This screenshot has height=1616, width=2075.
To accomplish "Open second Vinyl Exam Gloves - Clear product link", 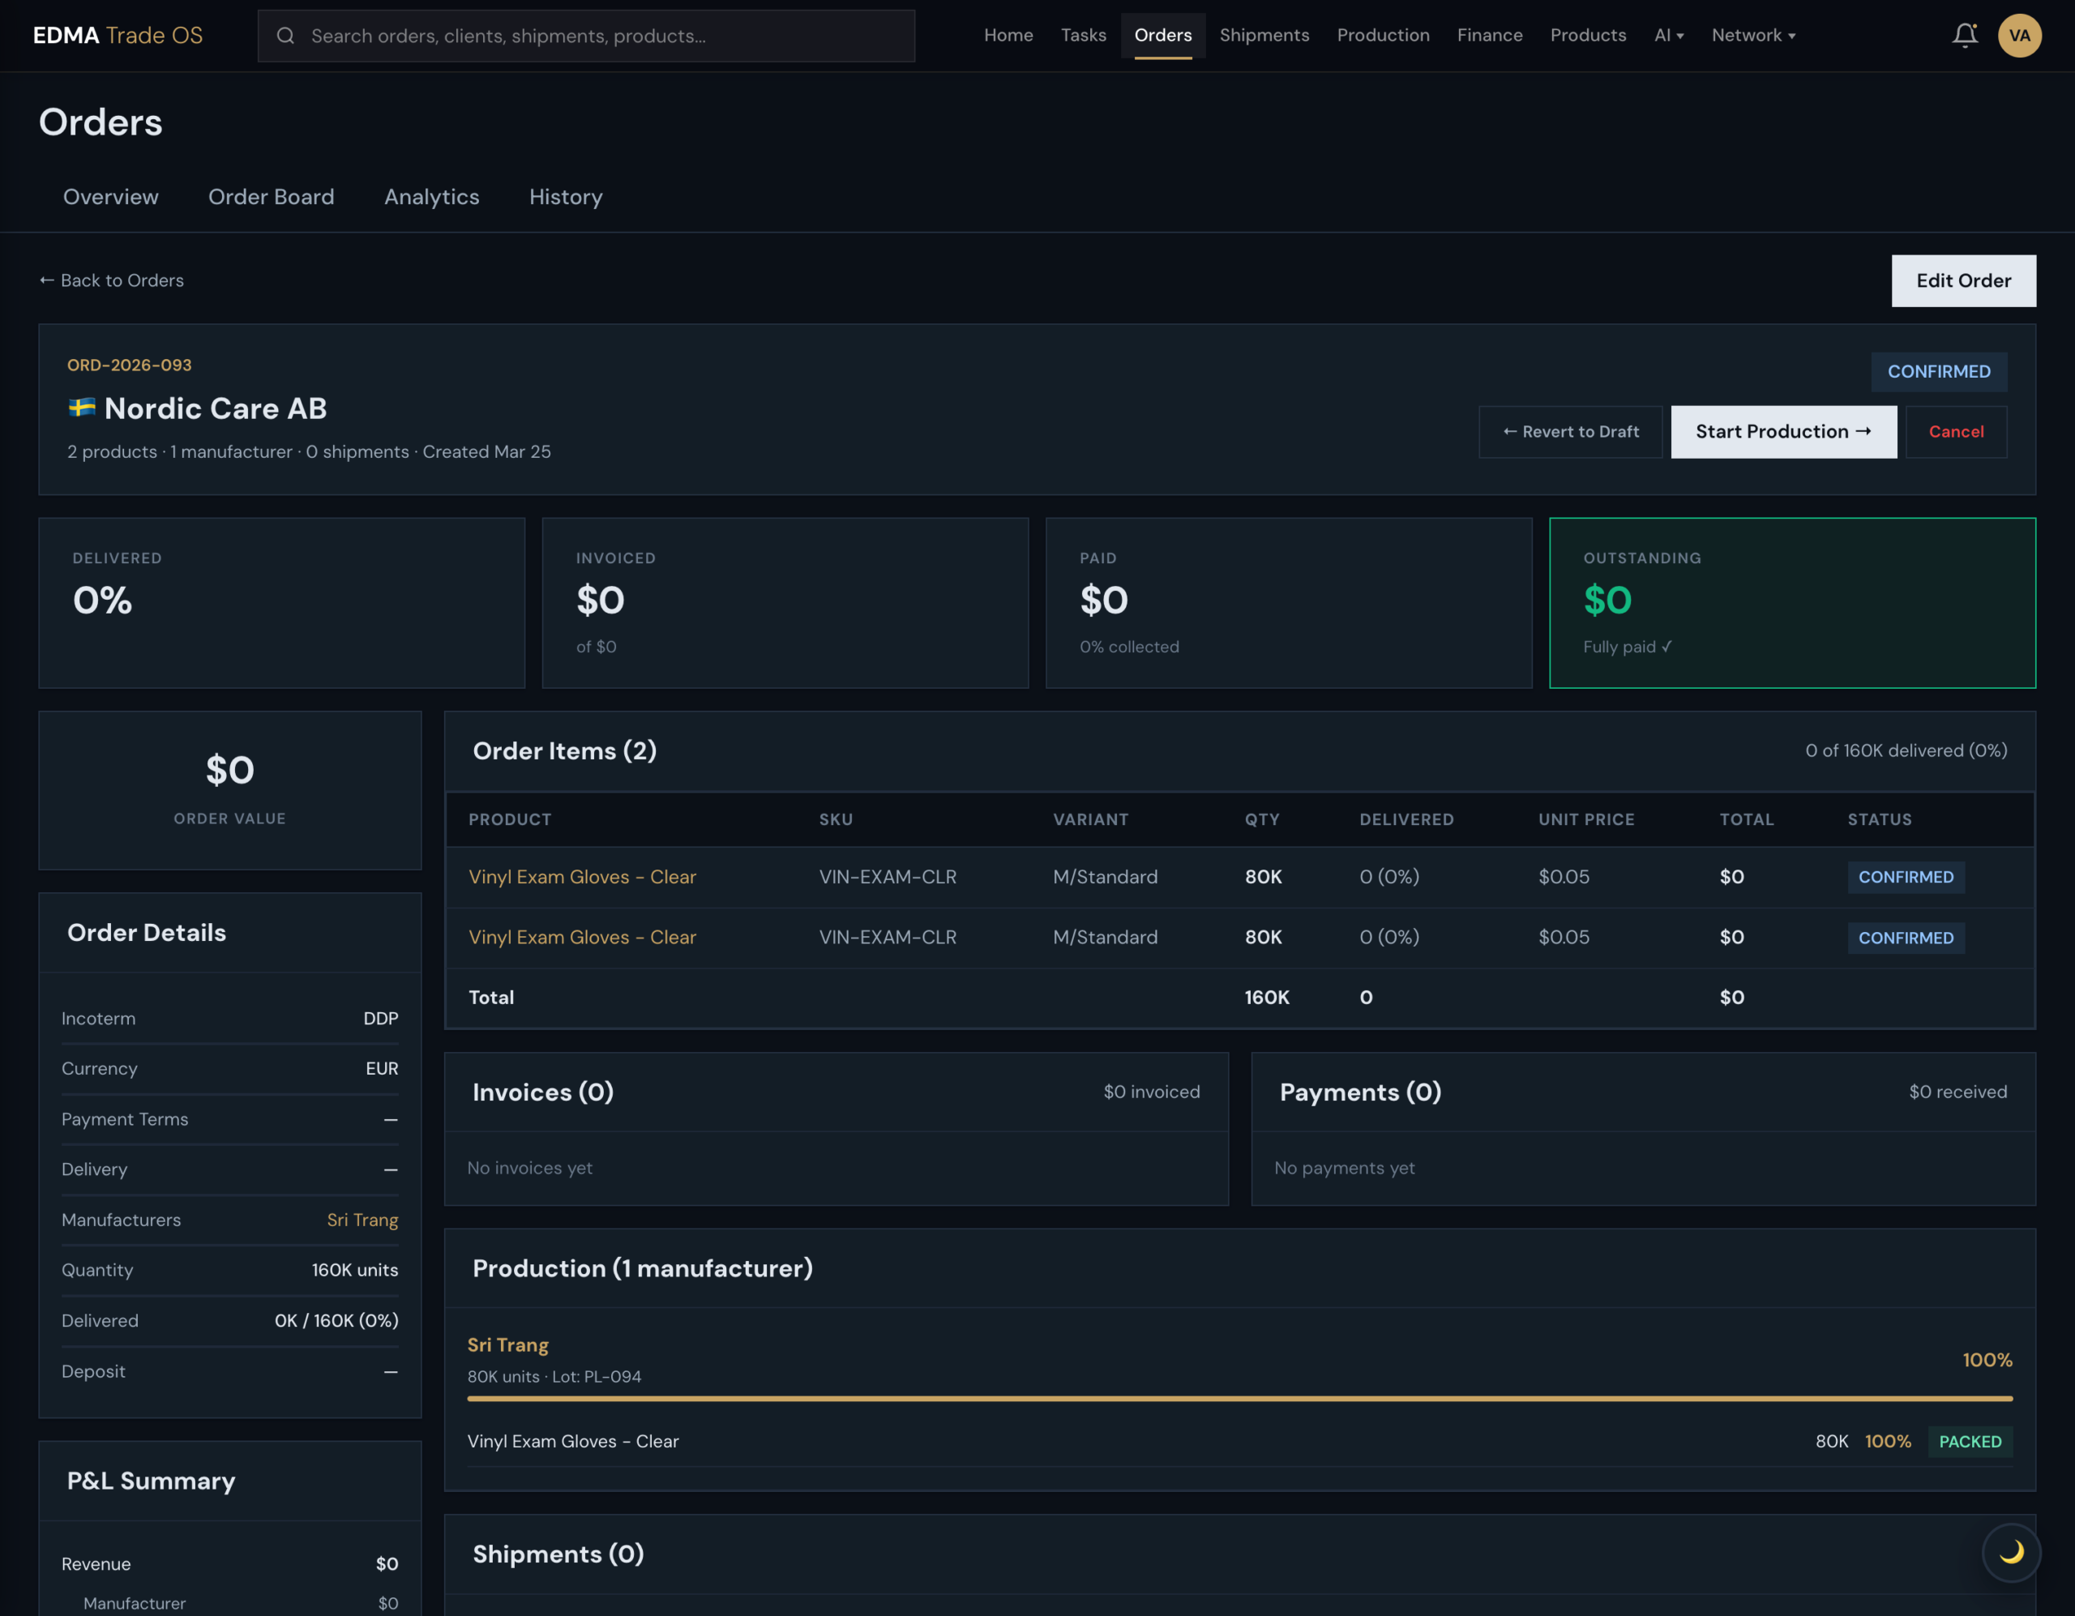I will point(581,937).
